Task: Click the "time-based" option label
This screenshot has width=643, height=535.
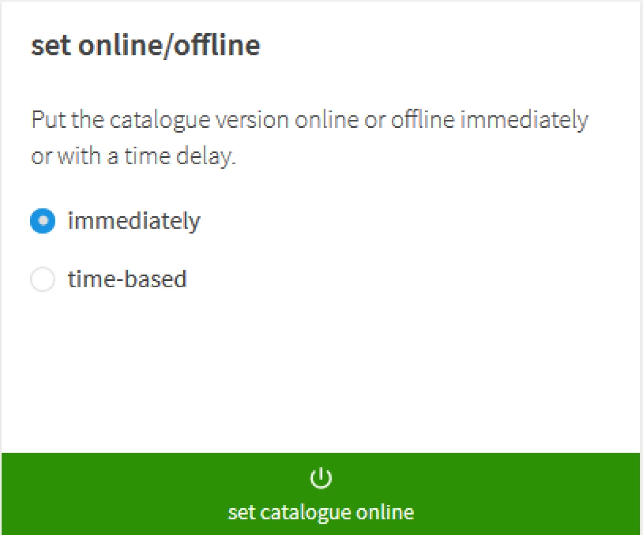Action: 127,279
